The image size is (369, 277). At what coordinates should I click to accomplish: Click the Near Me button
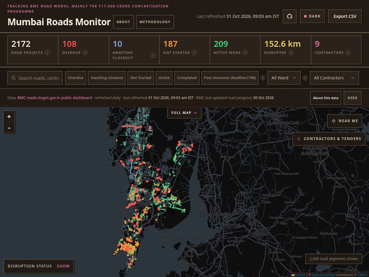345,121
